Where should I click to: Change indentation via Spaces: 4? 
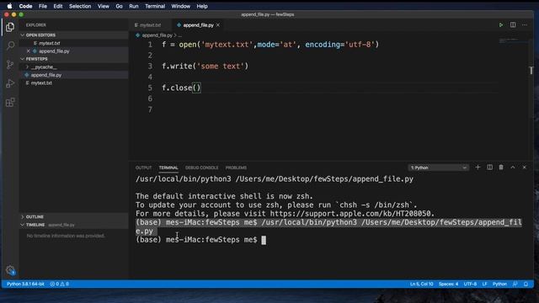(448, 284)
